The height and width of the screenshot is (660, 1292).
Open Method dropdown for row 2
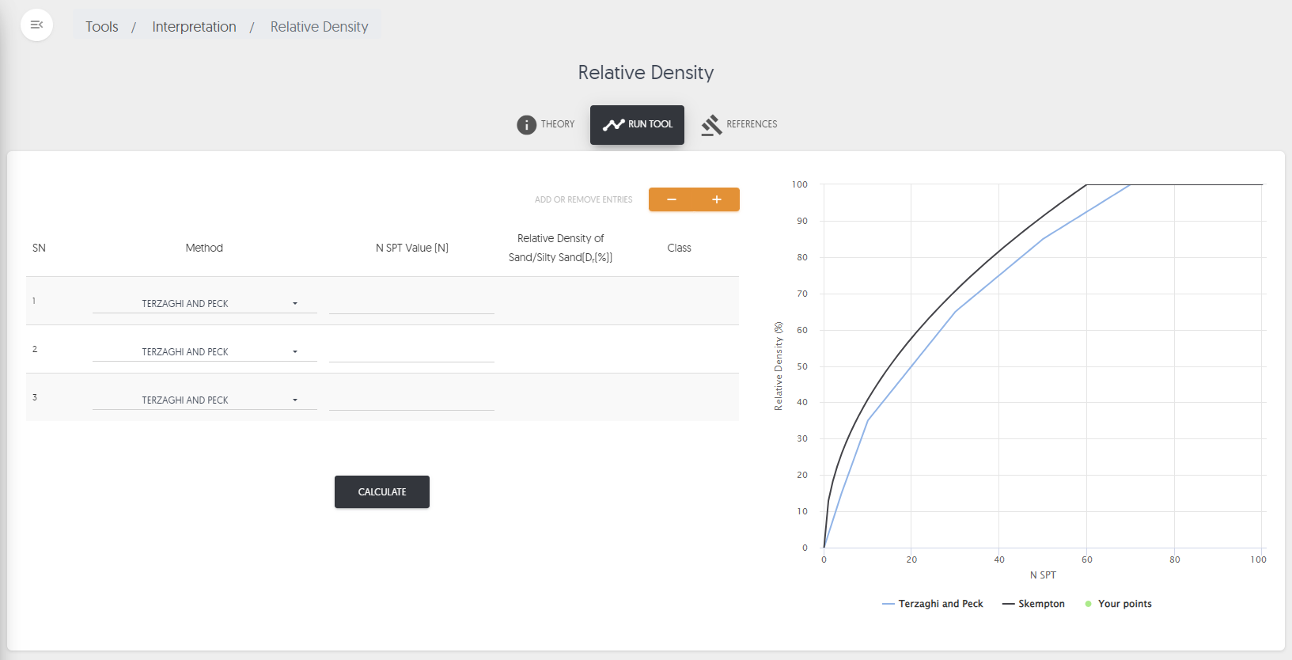click(204, 352)
